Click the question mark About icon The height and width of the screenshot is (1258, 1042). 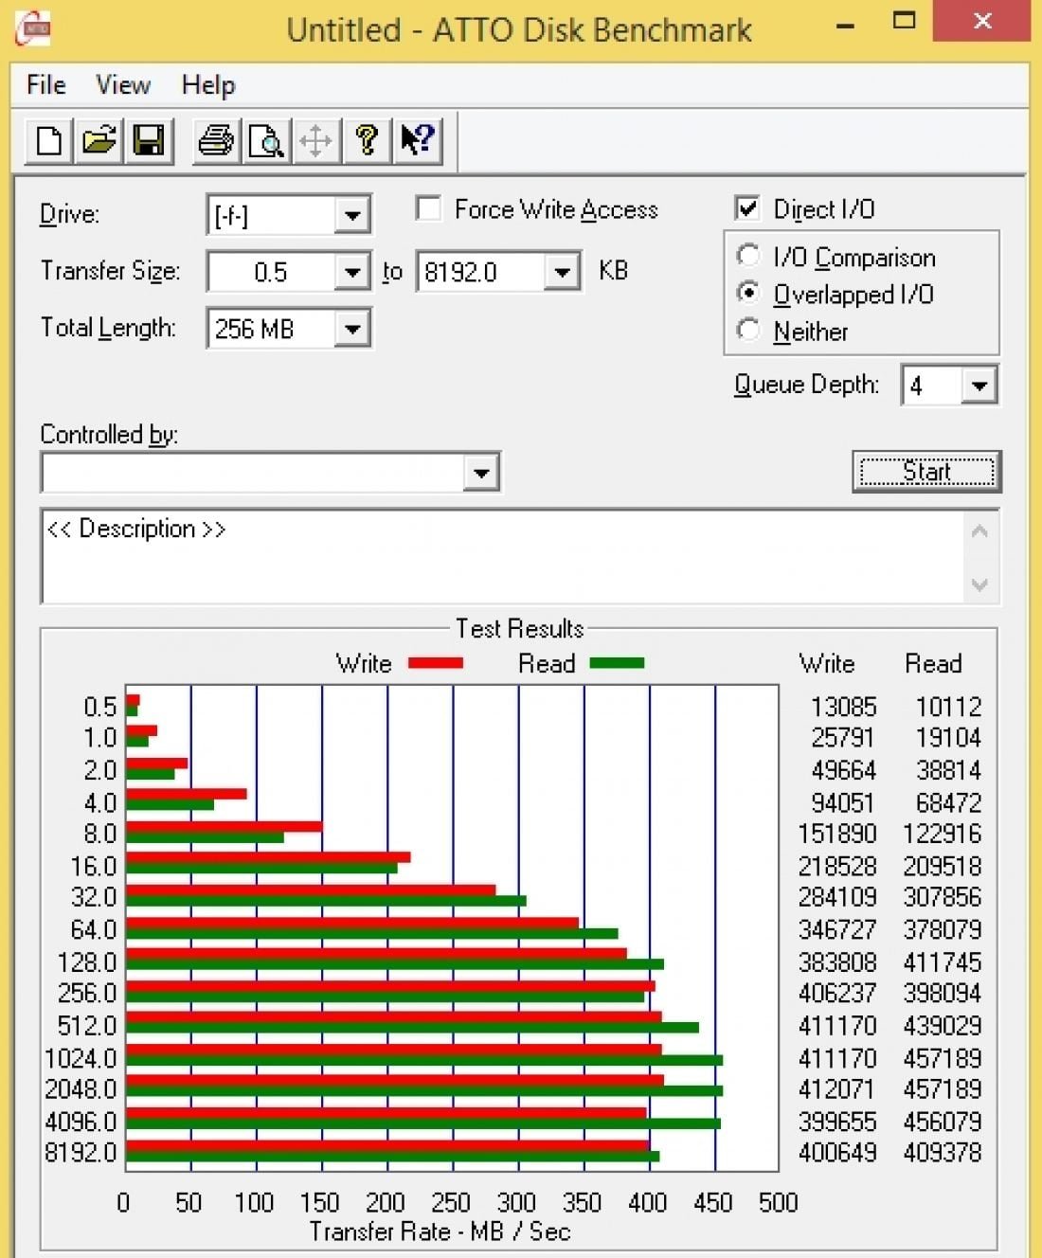click(367, 141)
